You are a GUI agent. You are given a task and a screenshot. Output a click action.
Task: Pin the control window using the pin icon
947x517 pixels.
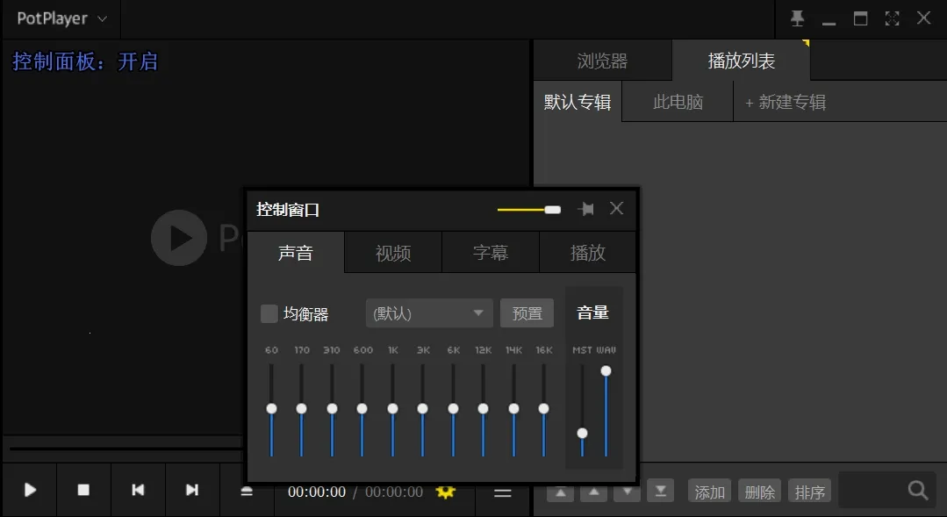pos(585,209)
